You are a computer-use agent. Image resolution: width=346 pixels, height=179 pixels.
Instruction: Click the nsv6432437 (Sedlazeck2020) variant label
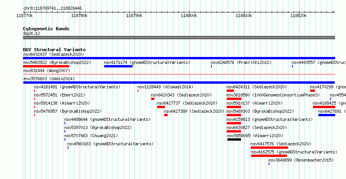pyautogui.click(x=54, y=54)
